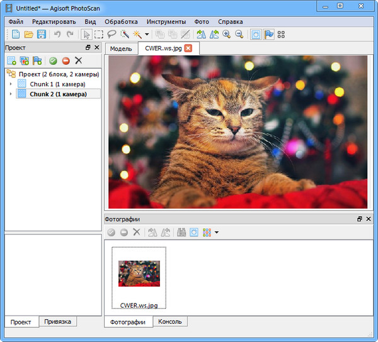Switch to the Модель tab
Image resolution: width=378 pixels, height=342 pixels.
pyautogui.click(x=121, y=48)
